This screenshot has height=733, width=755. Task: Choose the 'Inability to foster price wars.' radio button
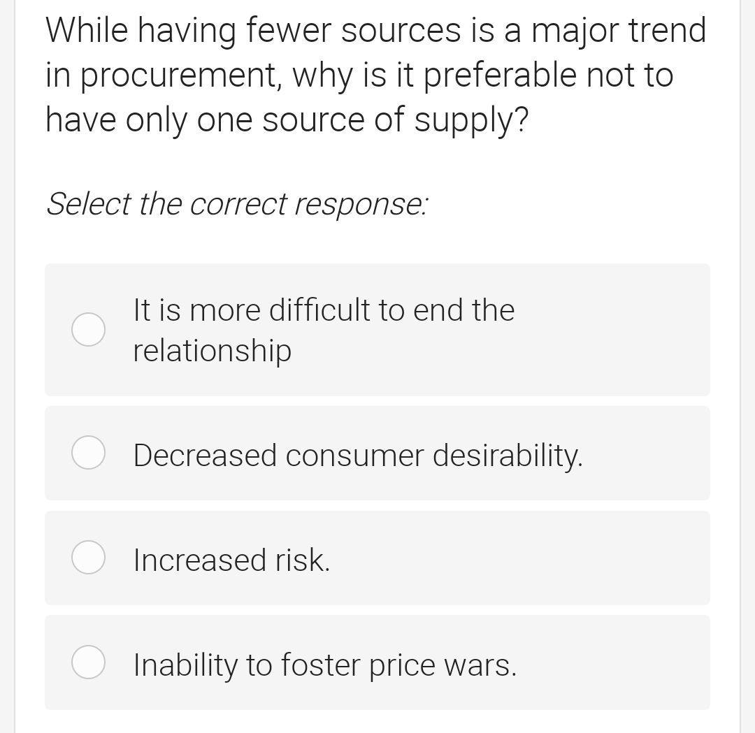click(87, 662)
